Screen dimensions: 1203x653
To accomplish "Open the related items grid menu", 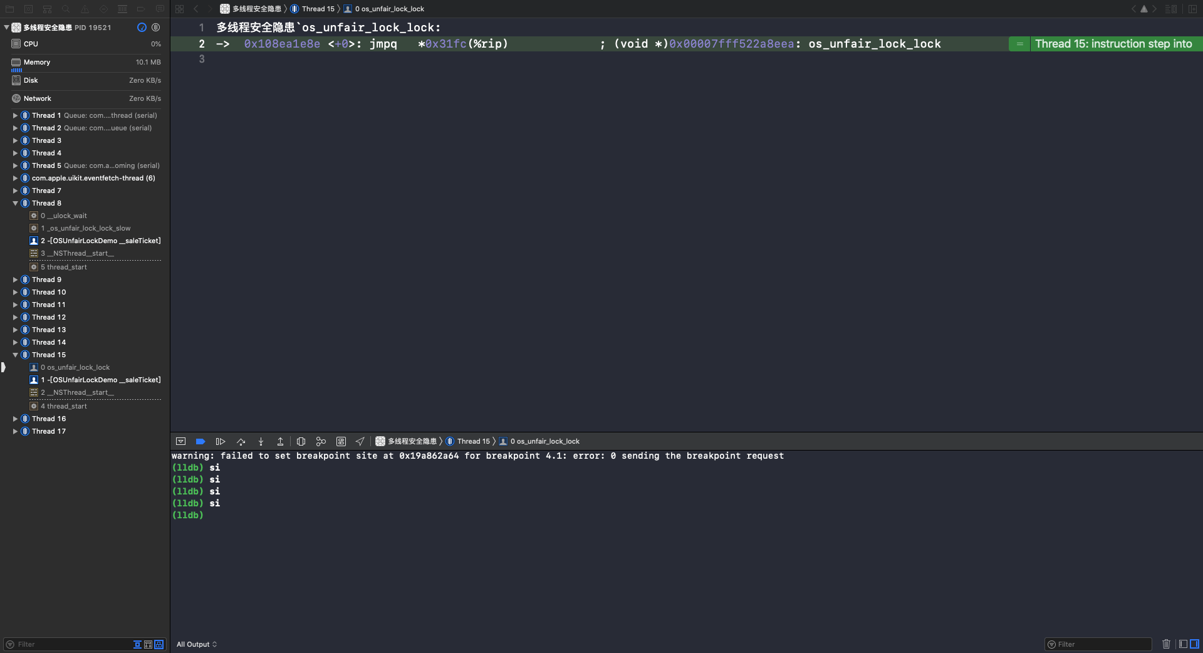I will click(x=179, y=9).
